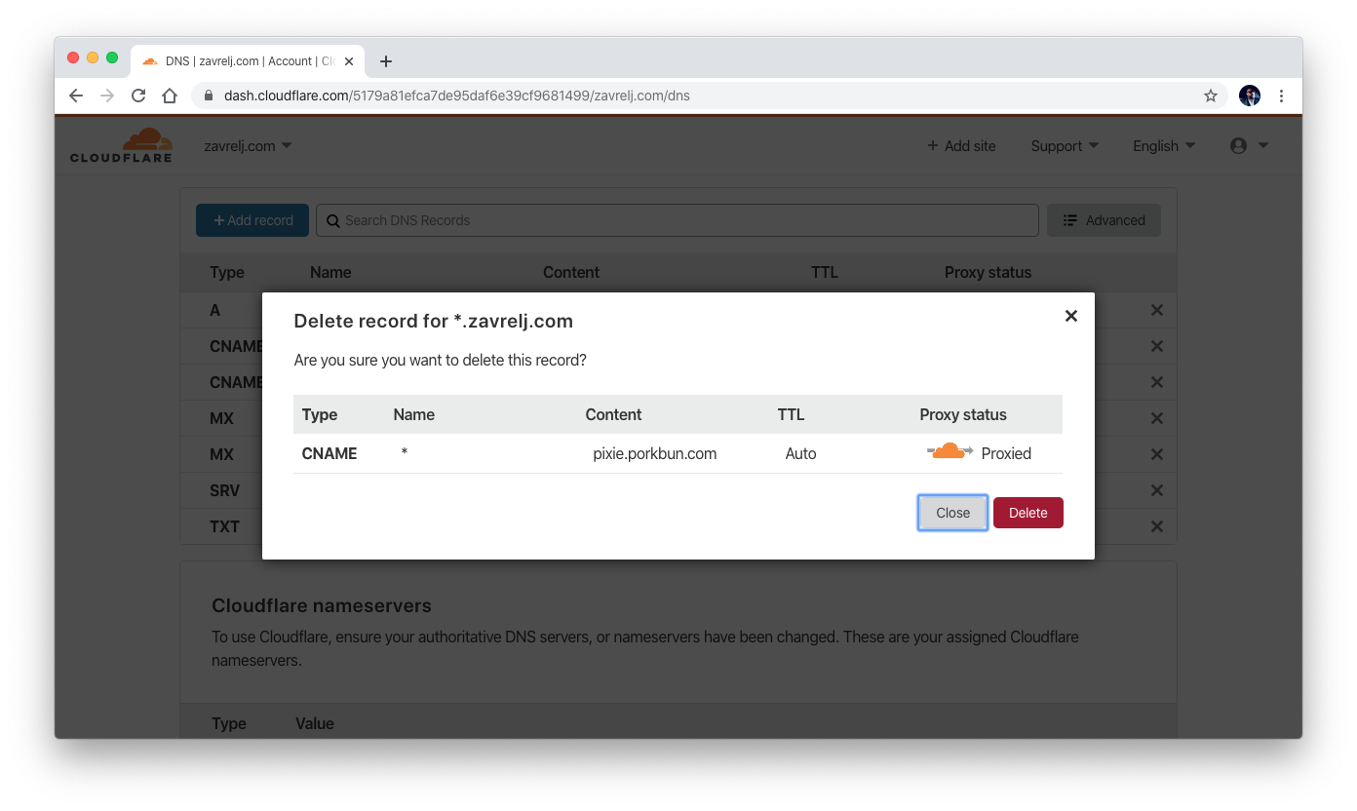Close the DNS zavrelj.com tab
The width and height of the screenshot is (1357, 811).
click(x=349, y=61)
